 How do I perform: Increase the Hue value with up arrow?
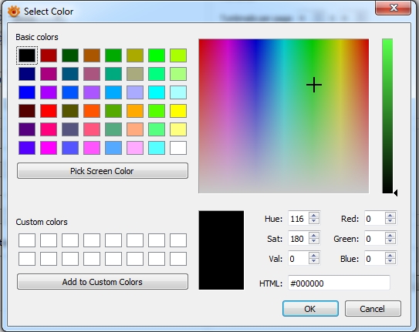pyautogui.click(x=314, y=215)
